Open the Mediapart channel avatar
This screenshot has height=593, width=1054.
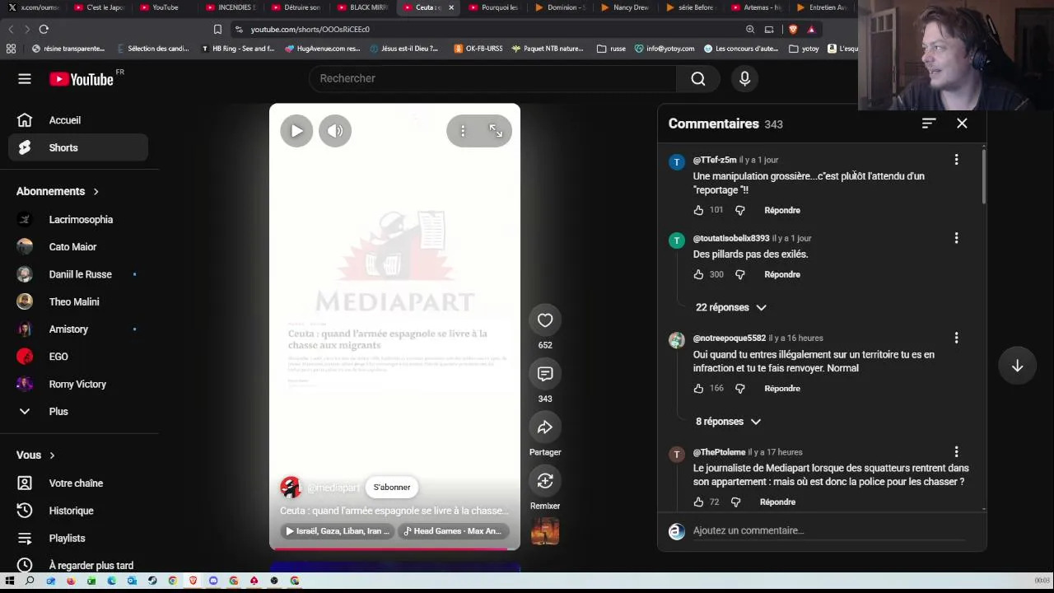pyautogui.click(x=290, y=488)
